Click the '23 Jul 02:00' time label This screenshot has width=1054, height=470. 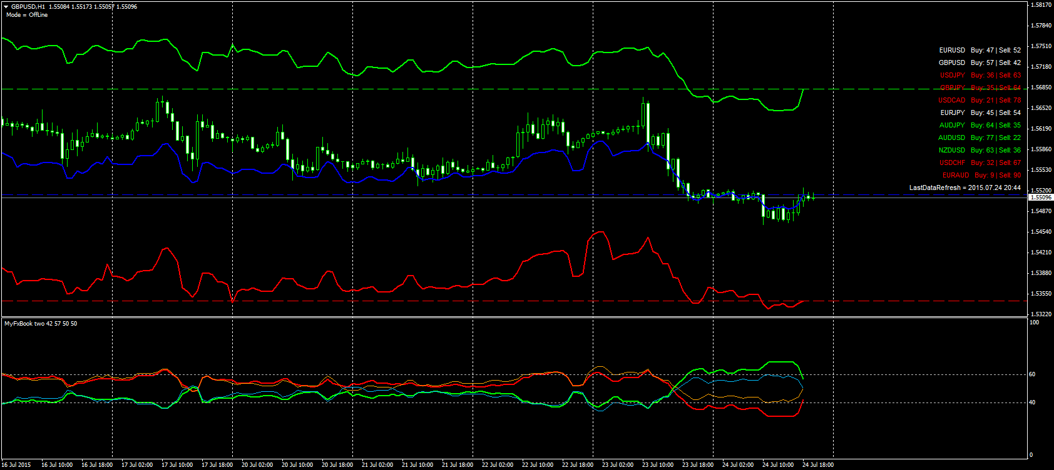pos(618,465)
